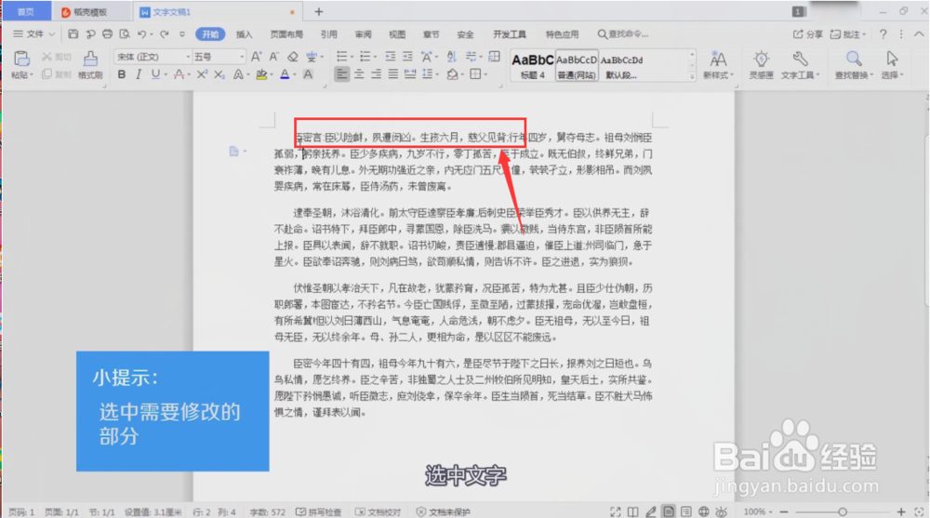
Task: Toggle strikethrough formatting
Action: (x=179, y=74)
